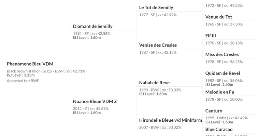Open Phenomene Bleu VDM horse name
This screenshot has width=273, height=136.
tap(30, 64)
